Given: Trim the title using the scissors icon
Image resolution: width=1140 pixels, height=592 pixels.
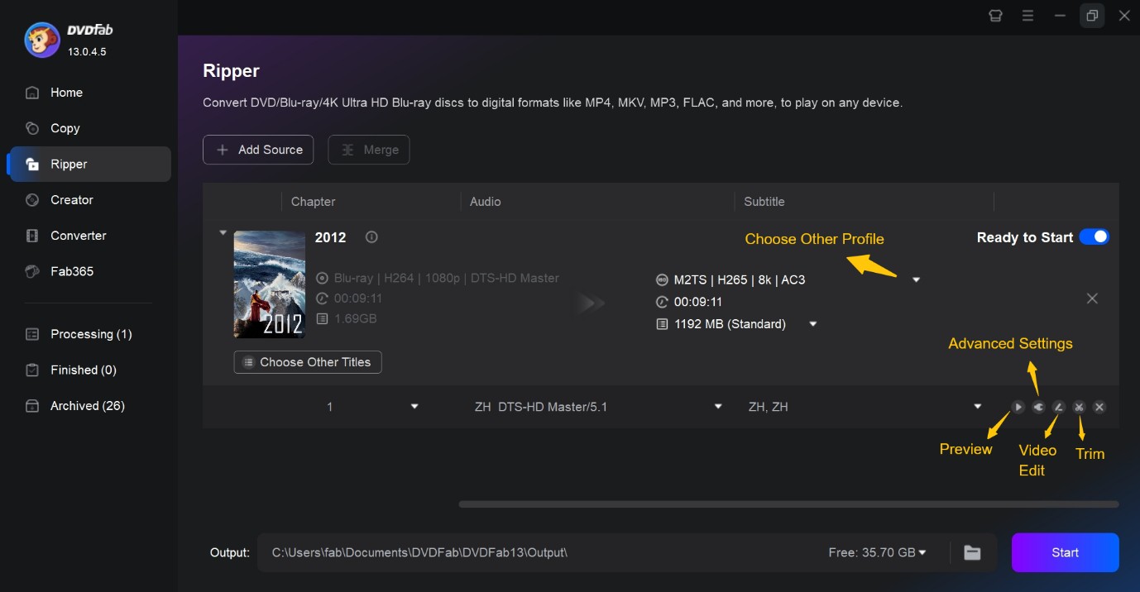Looking at the screenshot, I should click(x=1079, y=406).
